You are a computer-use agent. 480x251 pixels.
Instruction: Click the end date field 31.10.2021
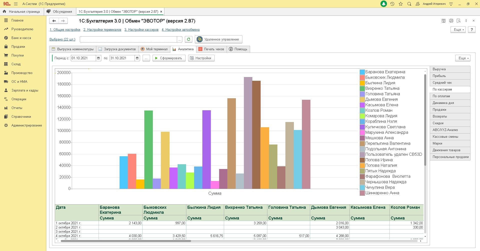pyautogui.click(x=122, y=58)
